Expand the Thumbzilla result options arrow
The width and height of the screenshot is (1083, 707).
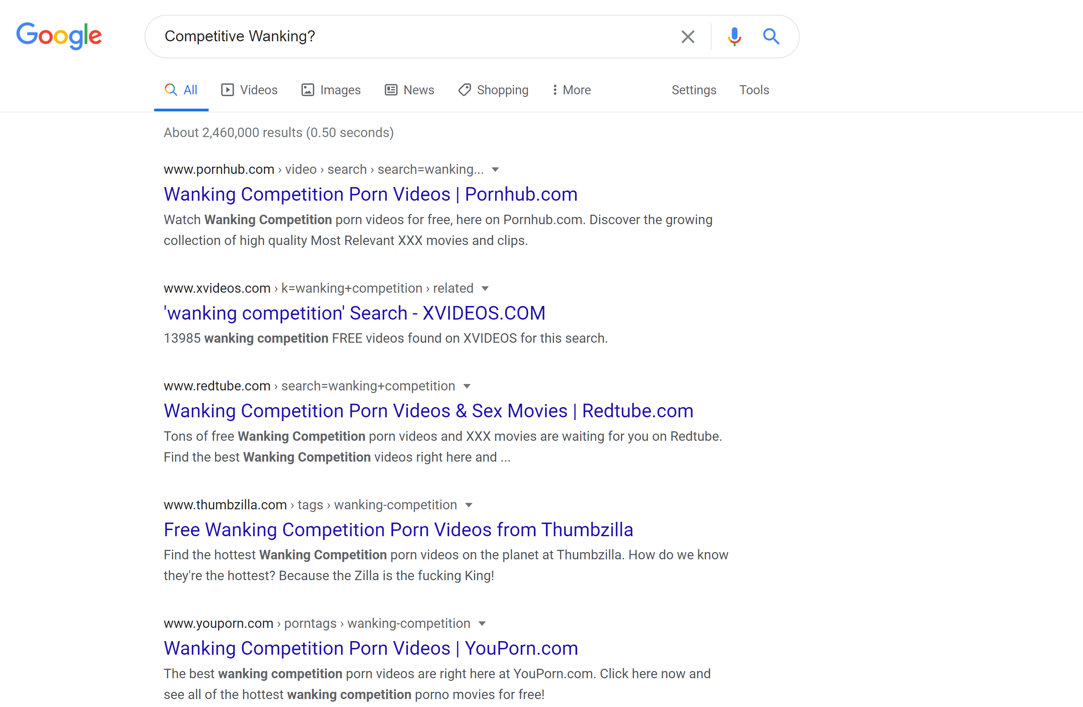(x=469, y=504)
